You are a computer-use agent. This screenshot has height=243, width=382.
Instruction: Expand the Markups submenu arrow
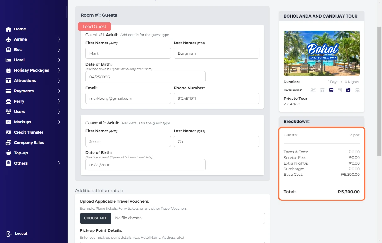pyautogui.click(x=59, y=122)
